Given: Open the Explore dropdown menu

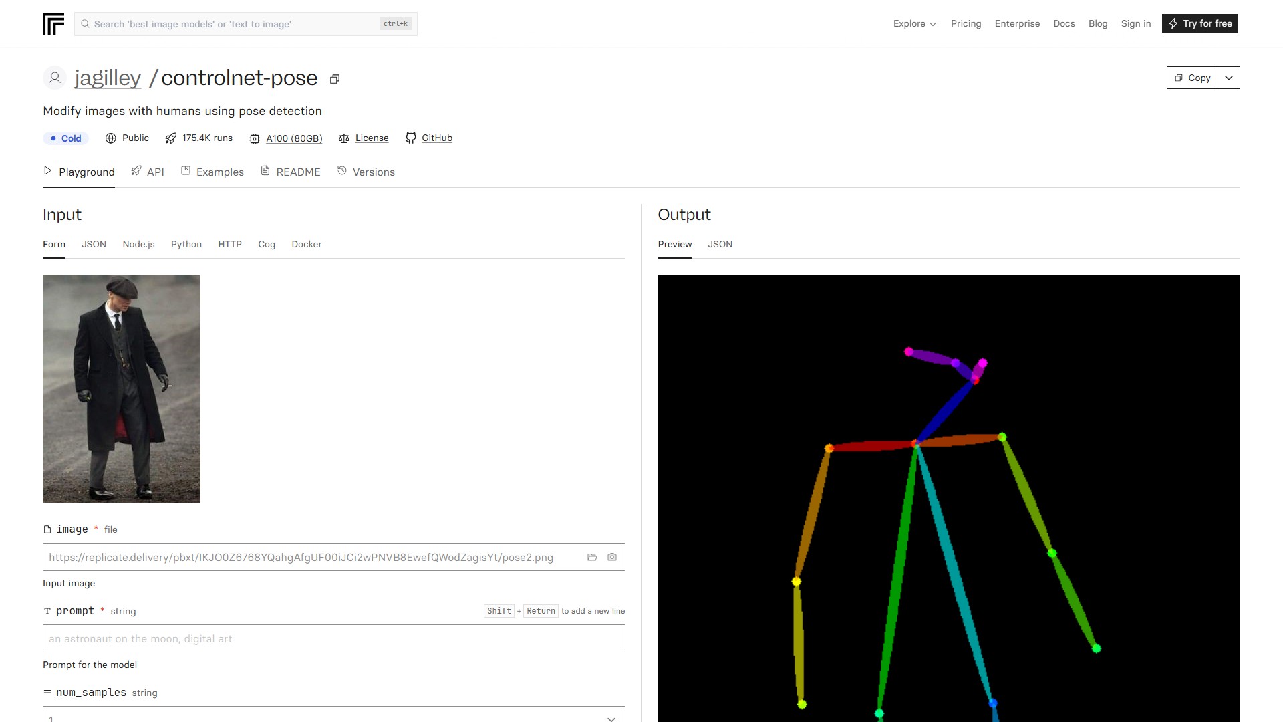Looking at the screenshot, I should point(914,24).
